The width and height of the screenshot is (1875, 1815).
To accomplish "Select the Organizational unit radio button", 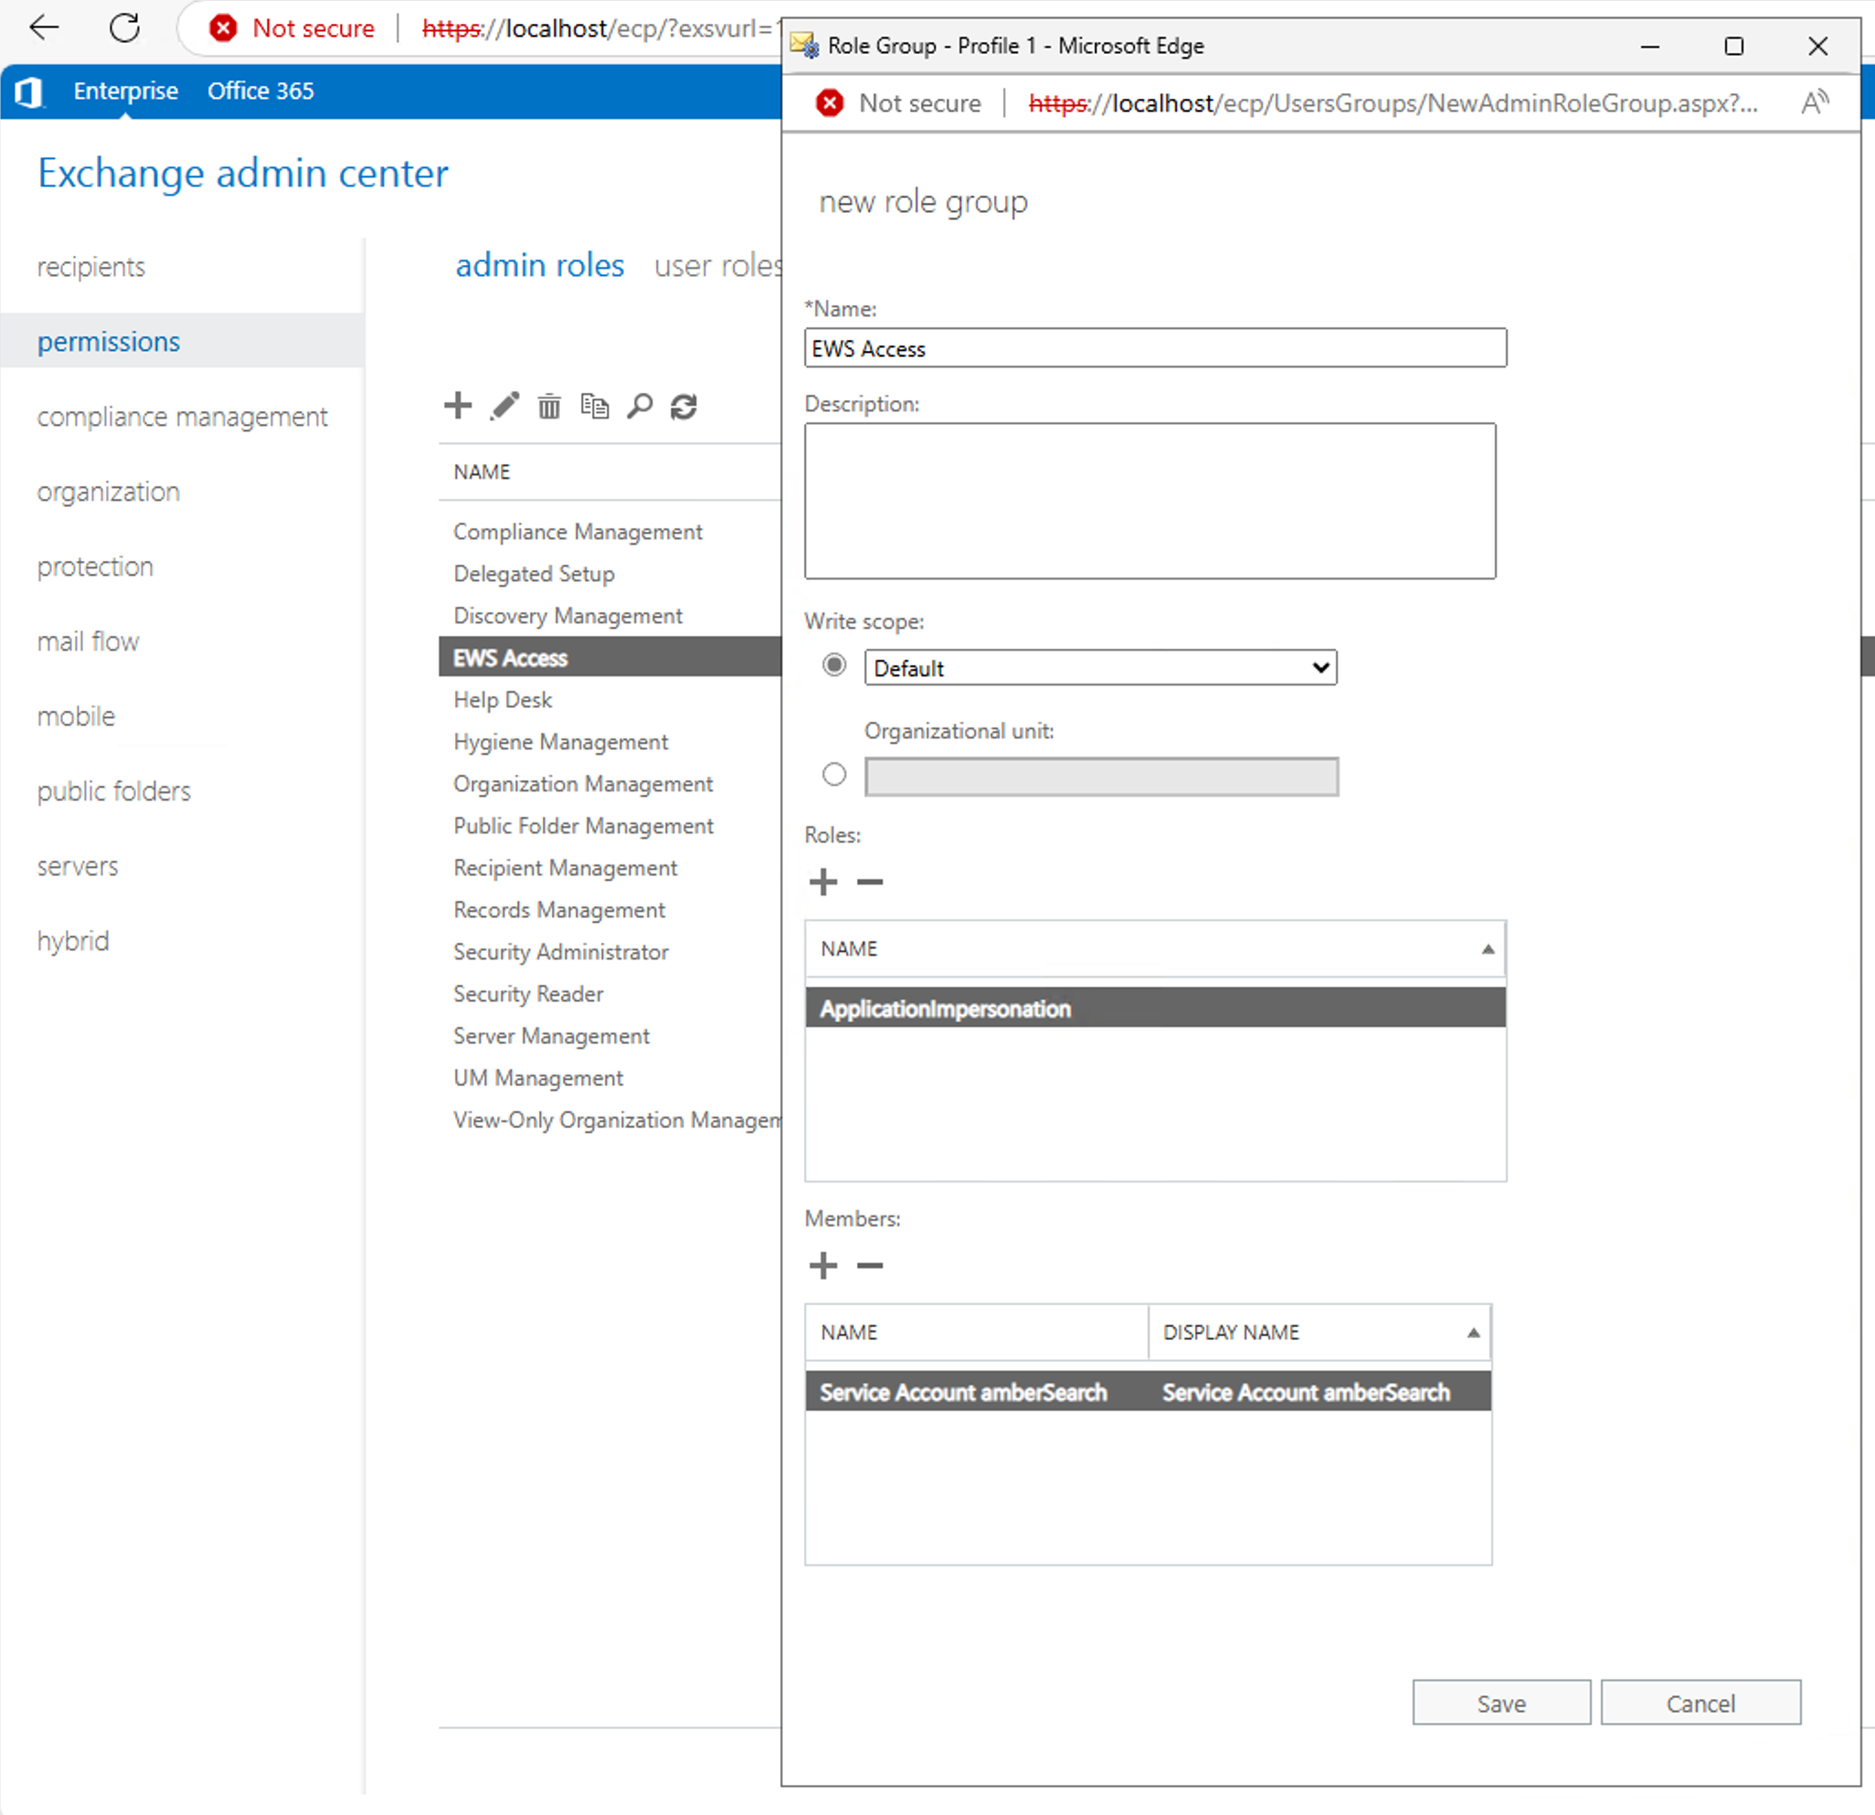I will (x=834, y=774).
